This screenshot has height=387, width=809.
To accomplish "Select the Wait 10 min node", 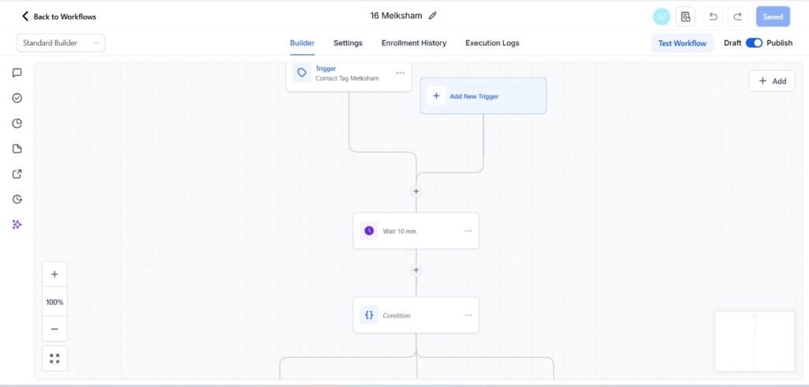I will pyautogui.click(x=416, y=231).
